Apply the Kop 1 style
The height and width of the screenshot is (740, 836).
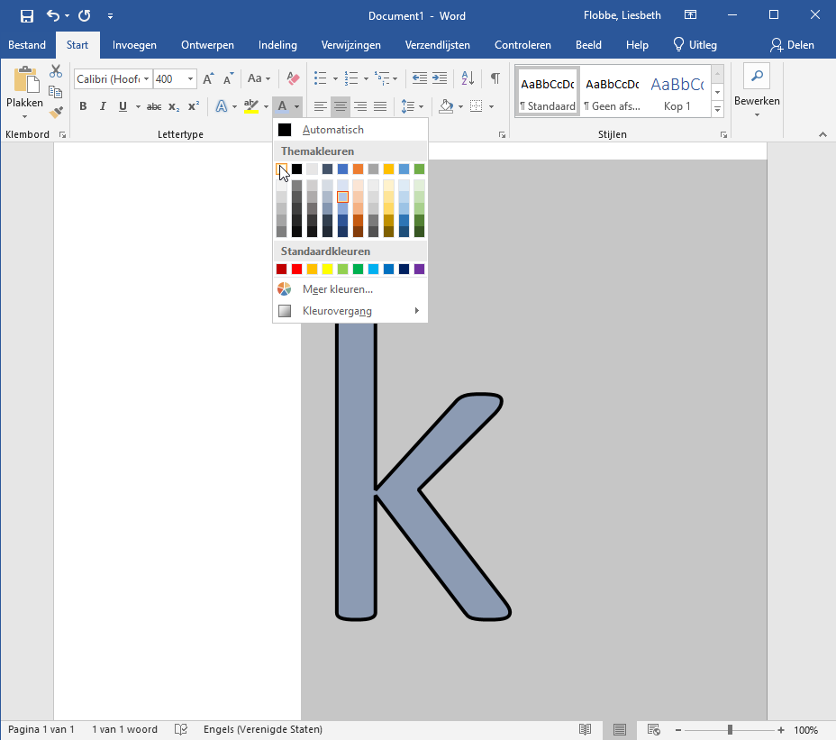(677, 91)
